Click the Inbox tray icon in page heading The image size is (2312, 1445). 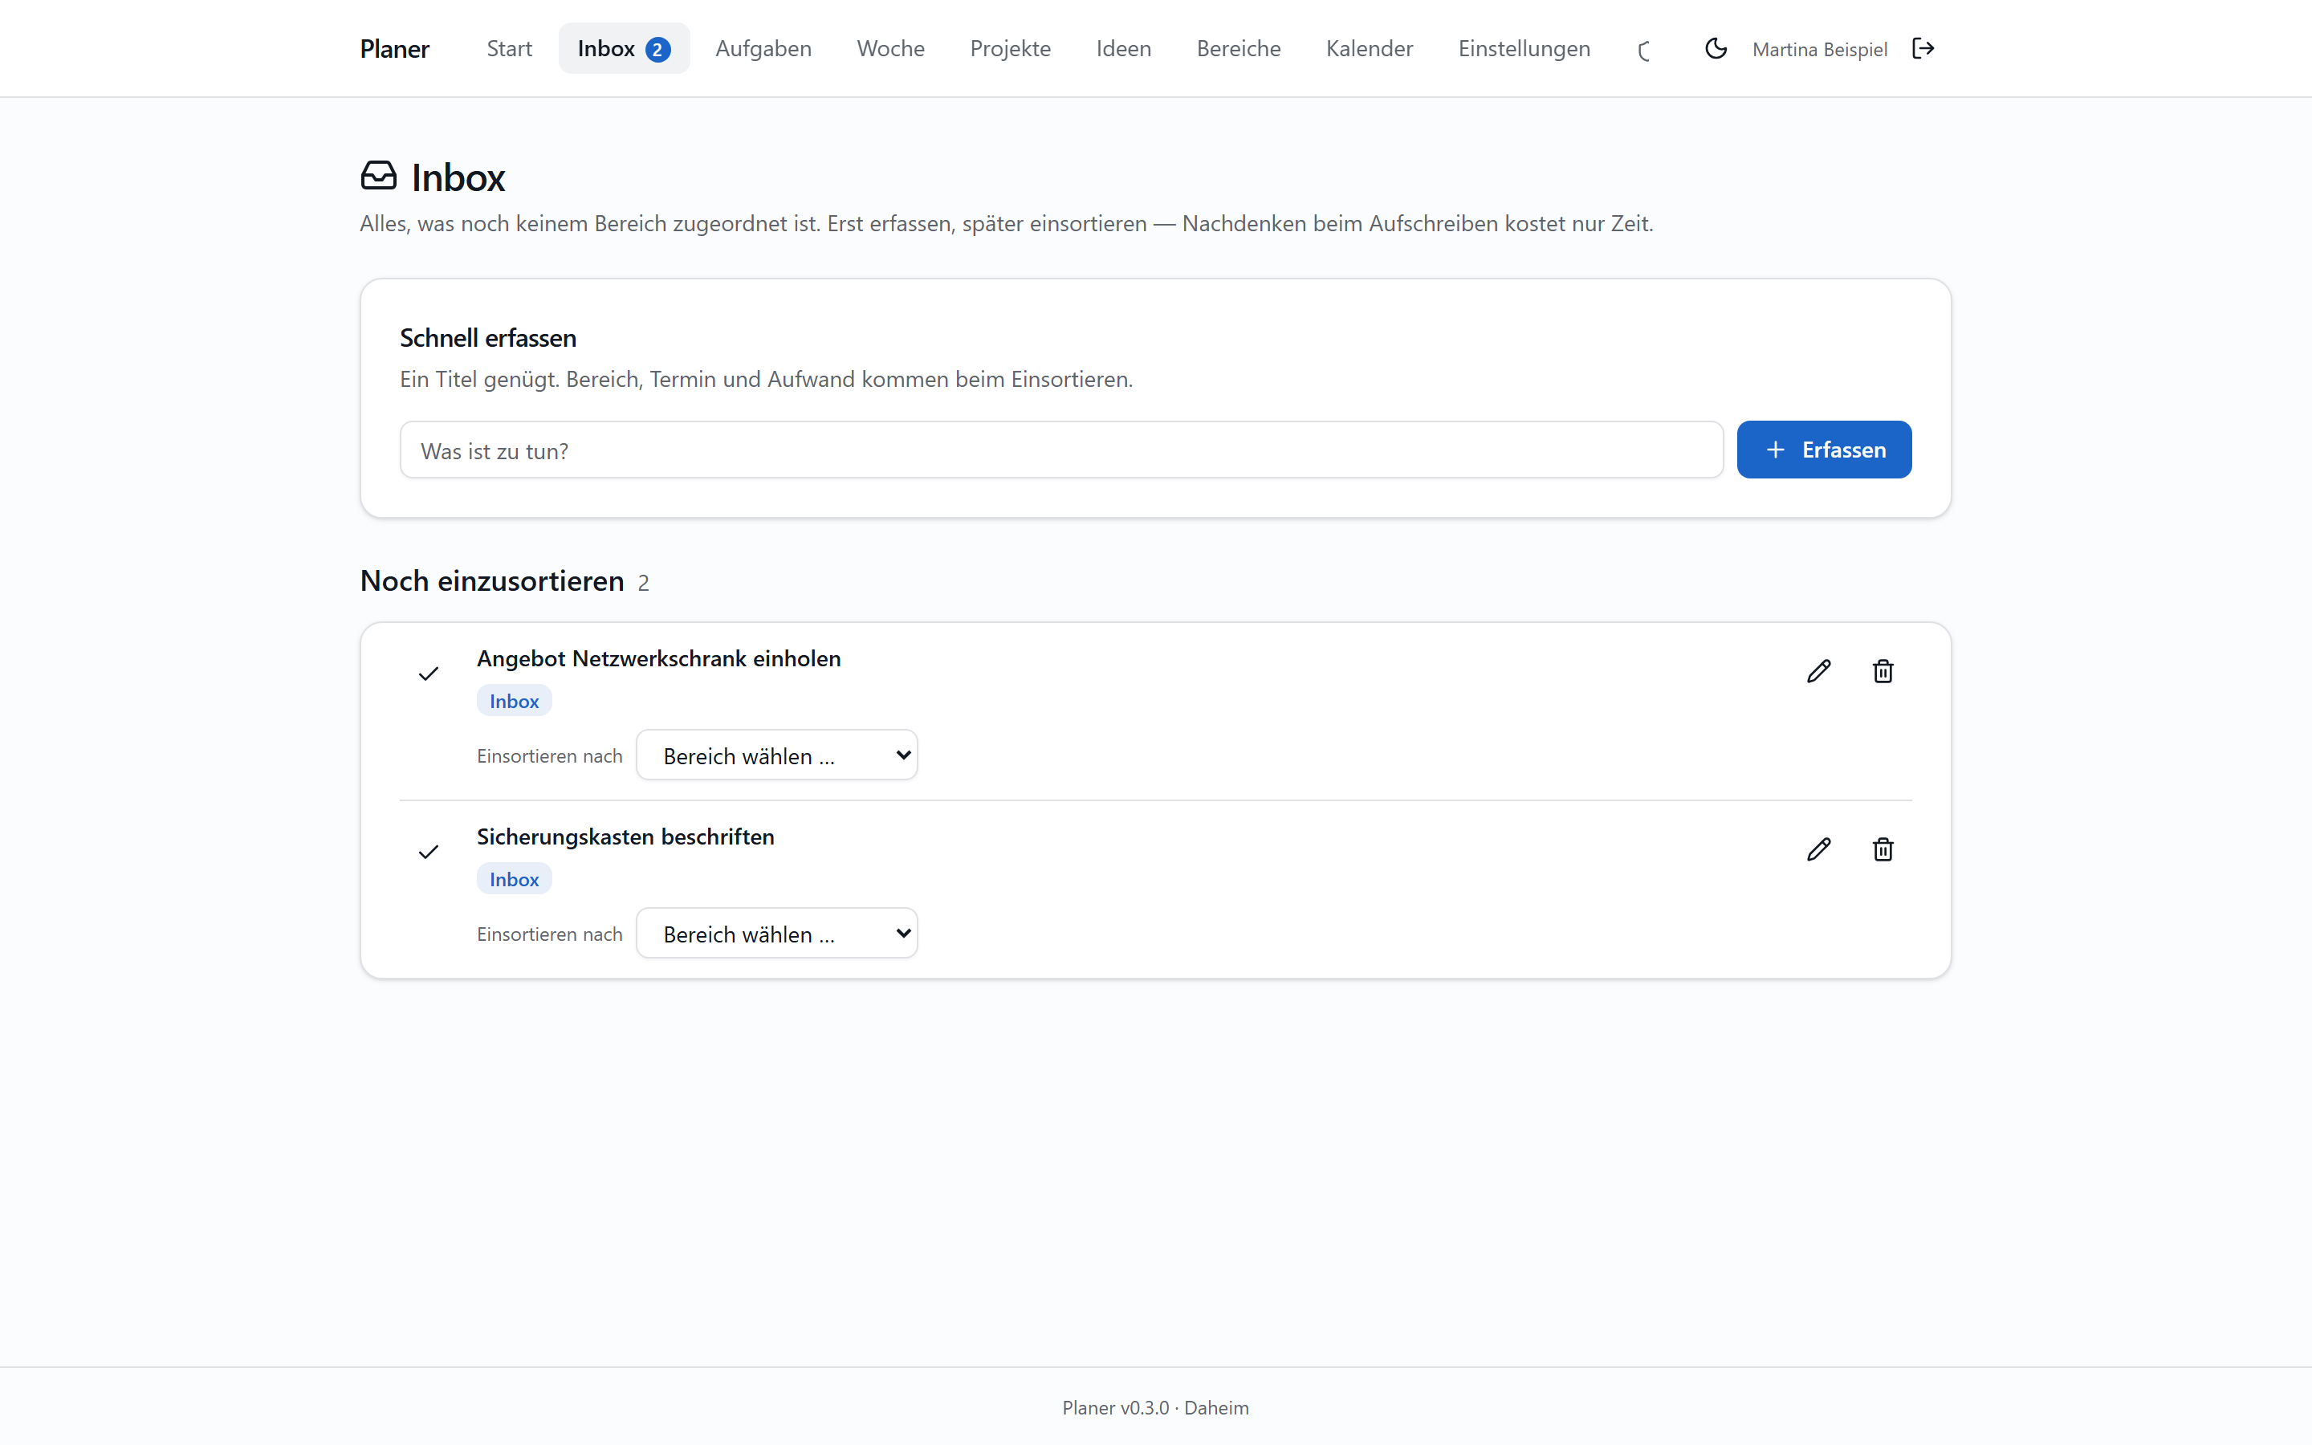378,176
